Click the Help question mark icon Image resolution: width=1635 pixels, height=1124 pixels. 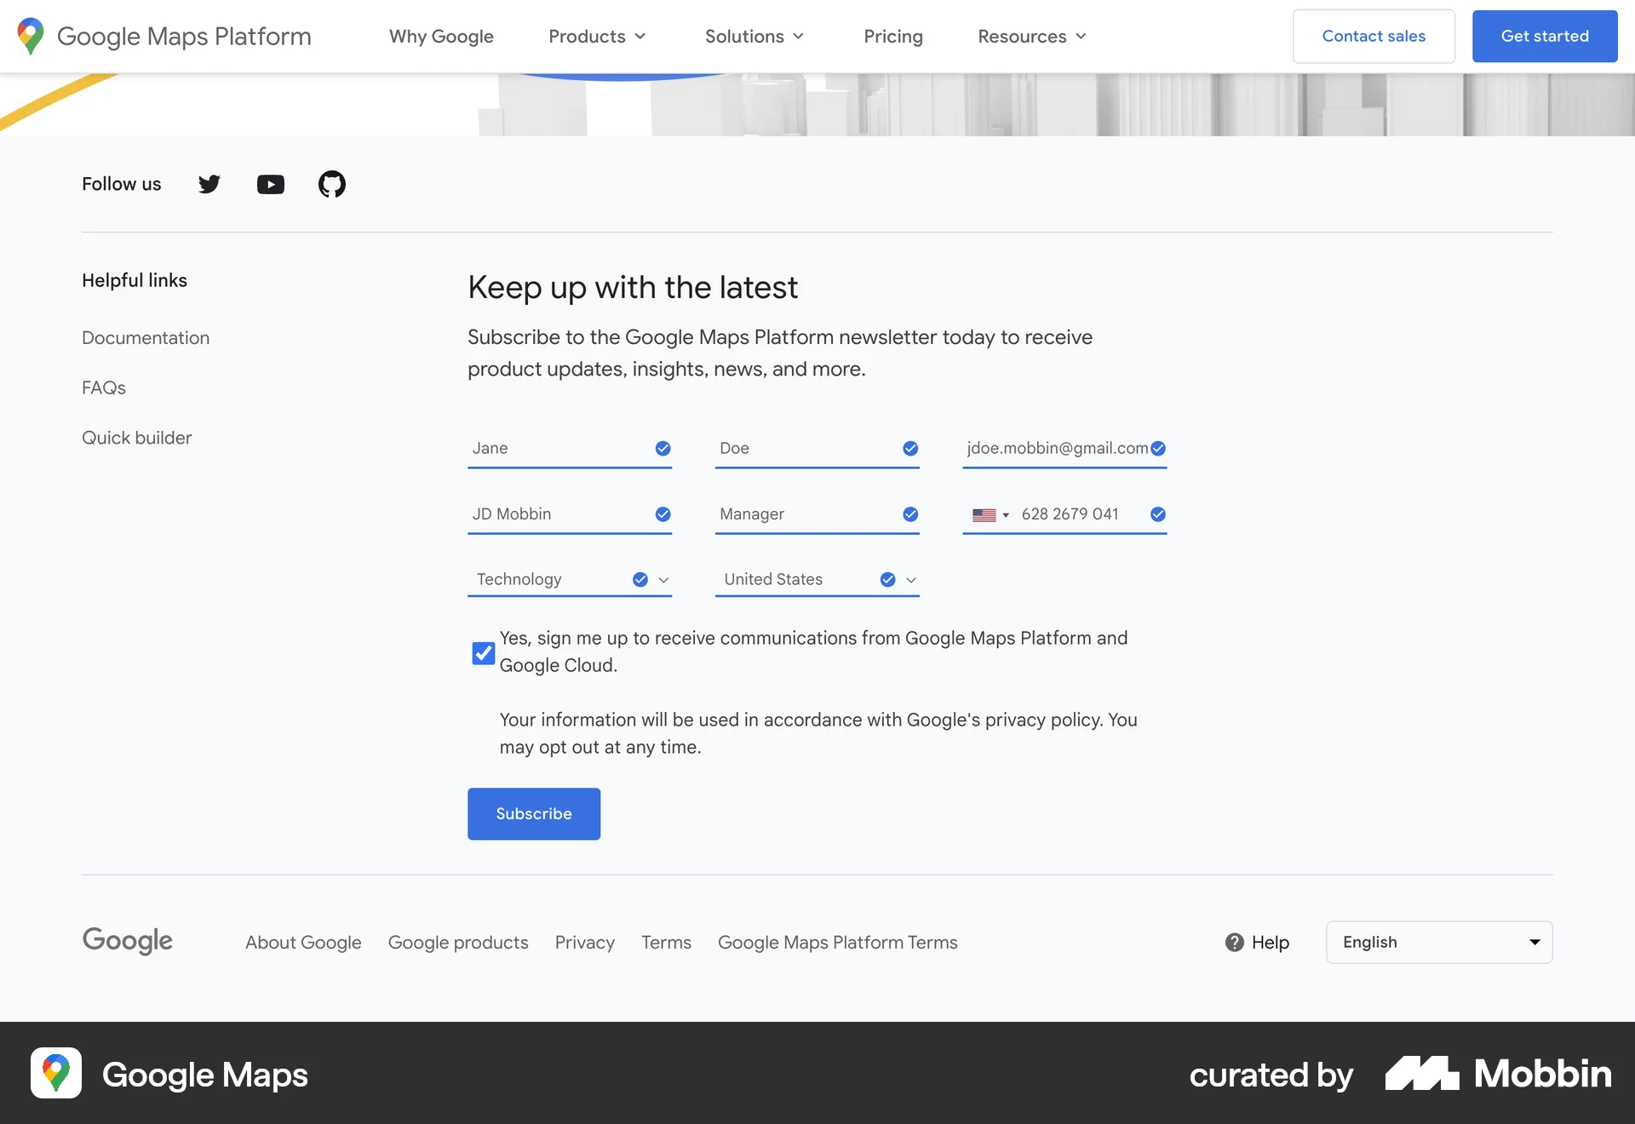pyautogui.click(x=1235, y=943)
